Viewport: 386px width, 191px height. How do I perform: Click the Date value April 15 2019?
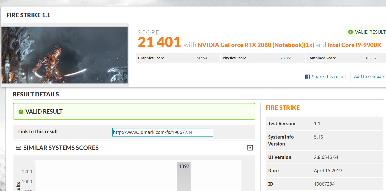click(328, 171)
